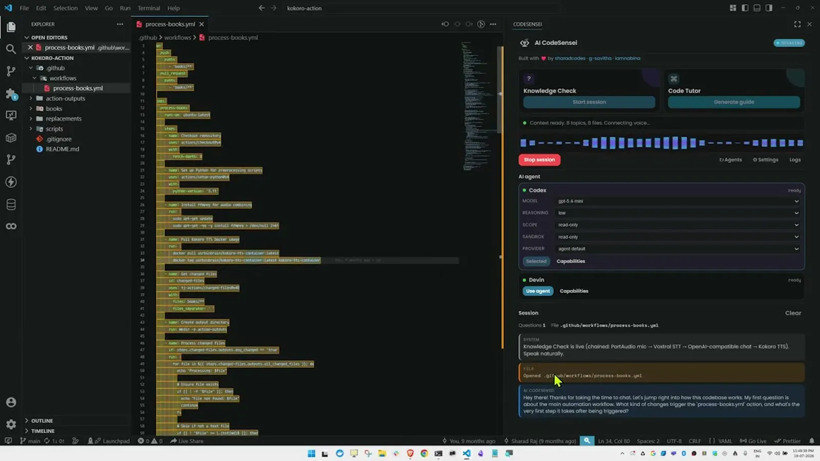Open the Search view in activity bar
820x461 pixels.
point(11,49)
